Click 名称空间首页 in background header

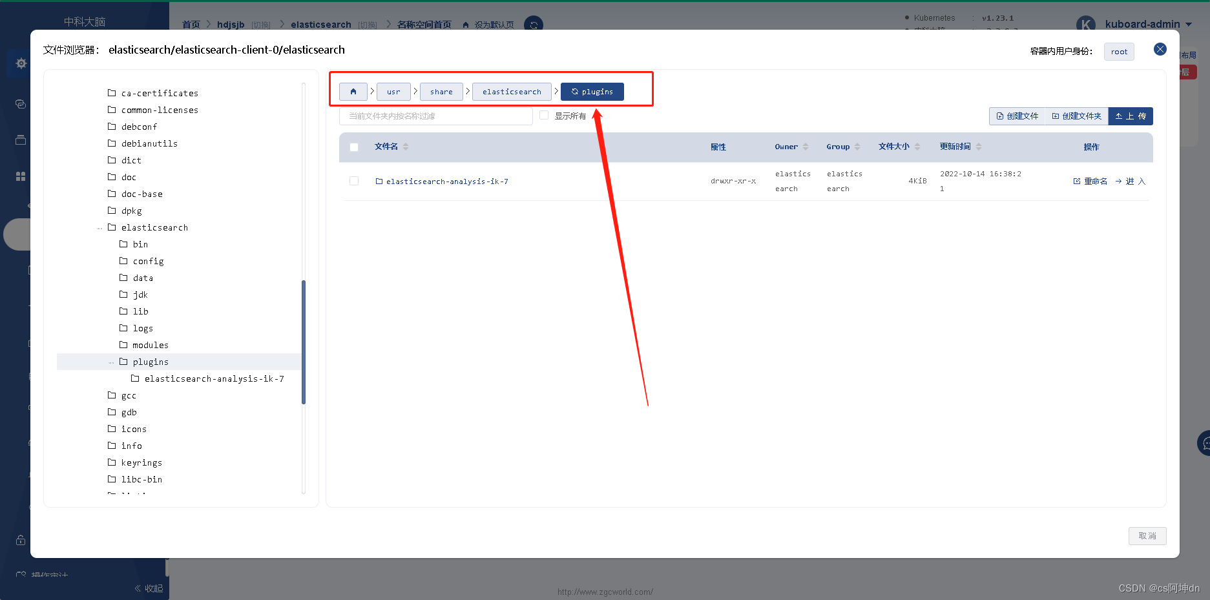pyautogui.click(x=424, y=25)
